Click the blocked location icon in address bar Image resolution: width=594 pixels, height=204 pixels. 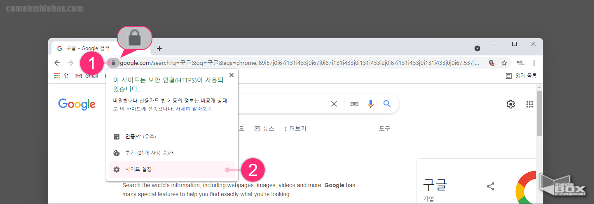(x=491, y=63)
